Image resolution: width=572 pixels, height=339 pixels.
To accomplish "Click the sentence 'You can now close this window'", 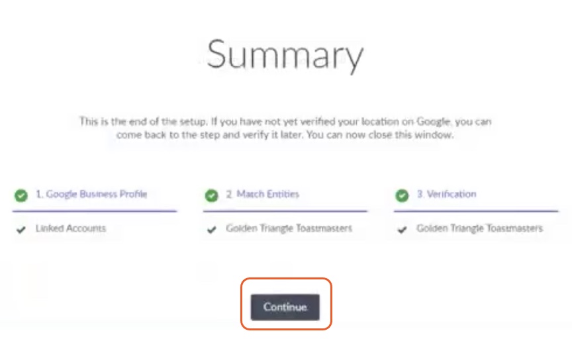I will (x=380, y=134).
